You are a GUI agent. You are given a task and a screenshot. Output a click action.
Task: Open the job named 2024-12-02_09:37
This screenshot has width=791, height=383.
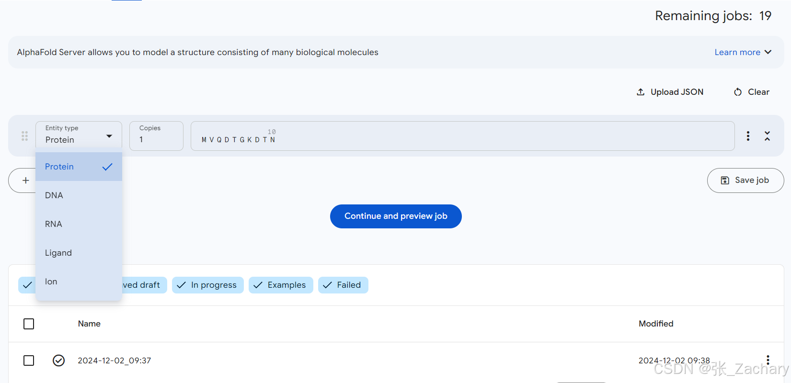point(115,360)
